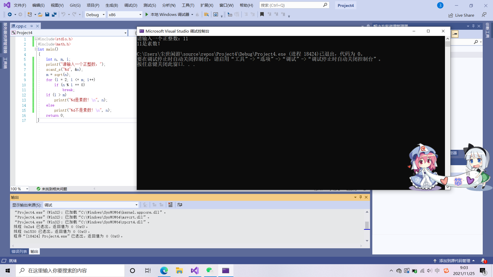Clear all output with the clear icon
This screenshot has height=277, width=493.
pyautogui.click(x=170, y=205)
